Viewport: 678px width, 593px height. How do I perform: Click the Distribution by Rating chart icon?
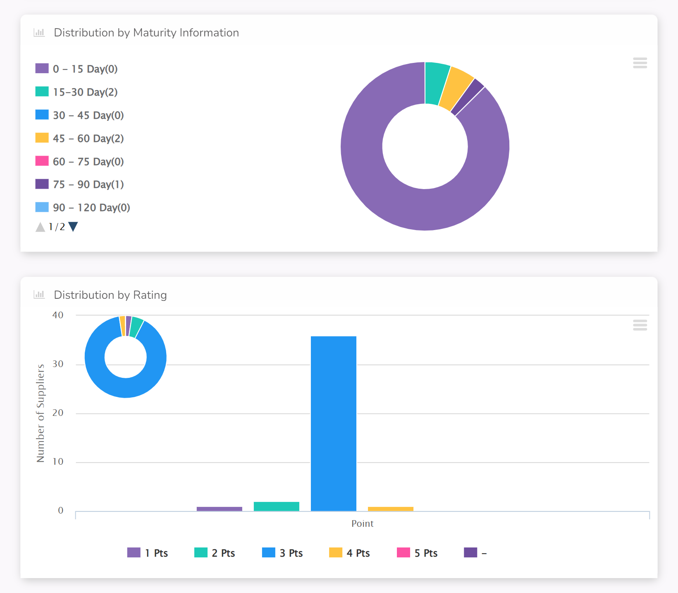tap(39, 295)
